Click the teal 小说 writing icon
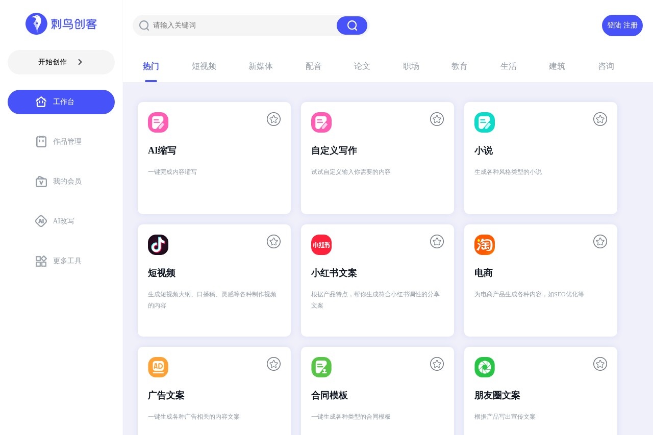Viewport: 653px width, 435px height. pos(485,122)
